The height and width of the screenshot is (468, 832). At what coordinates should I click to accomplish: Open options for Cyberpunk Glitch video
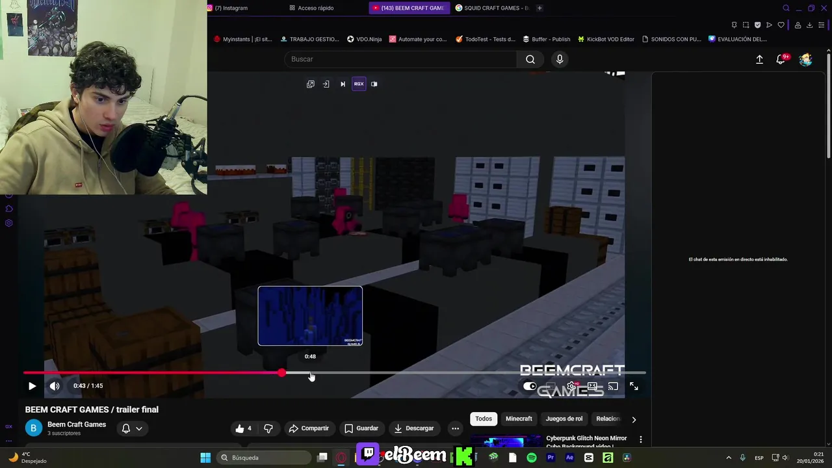(640, 440)
